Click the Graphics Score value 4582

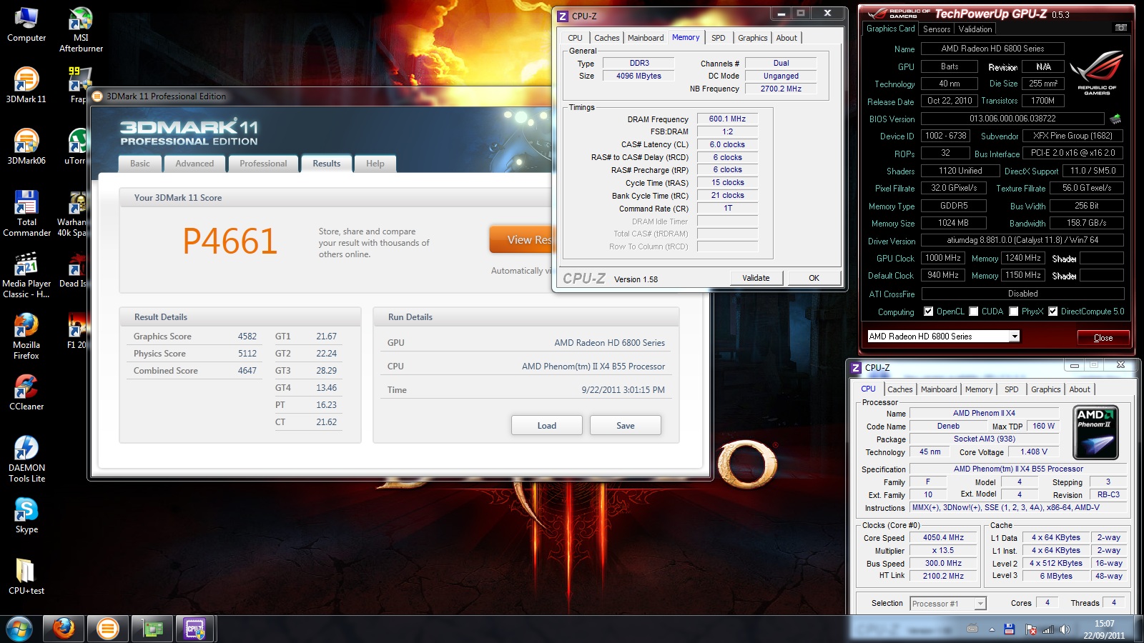coord(247,337)
